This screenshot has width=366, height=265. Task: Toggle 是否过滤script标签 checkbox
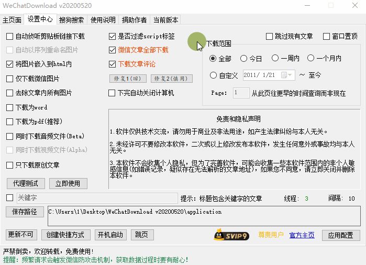click(x=112, y=37)
